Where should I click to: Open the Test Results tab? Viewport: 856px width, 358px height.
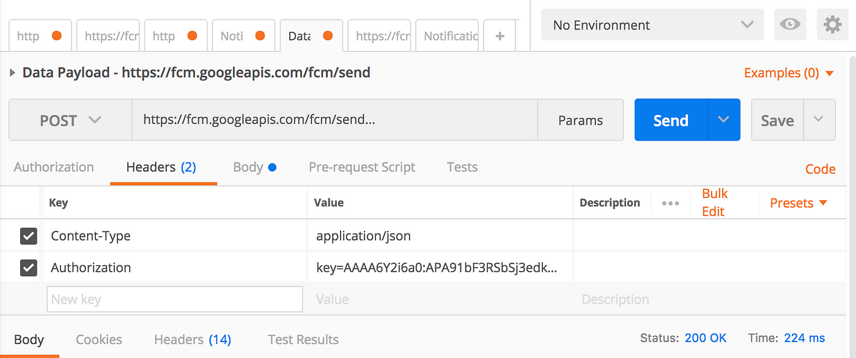pyautogui.click(x=303, y=340)
